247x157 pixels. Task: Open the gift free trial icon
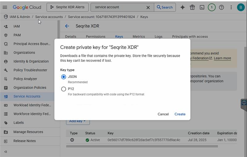[192, 7]
